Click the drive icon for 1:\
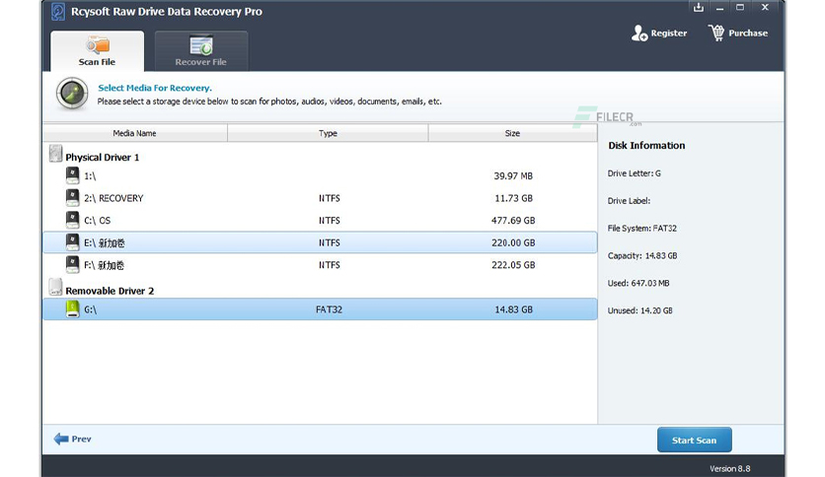 click(x=73, y=175)
